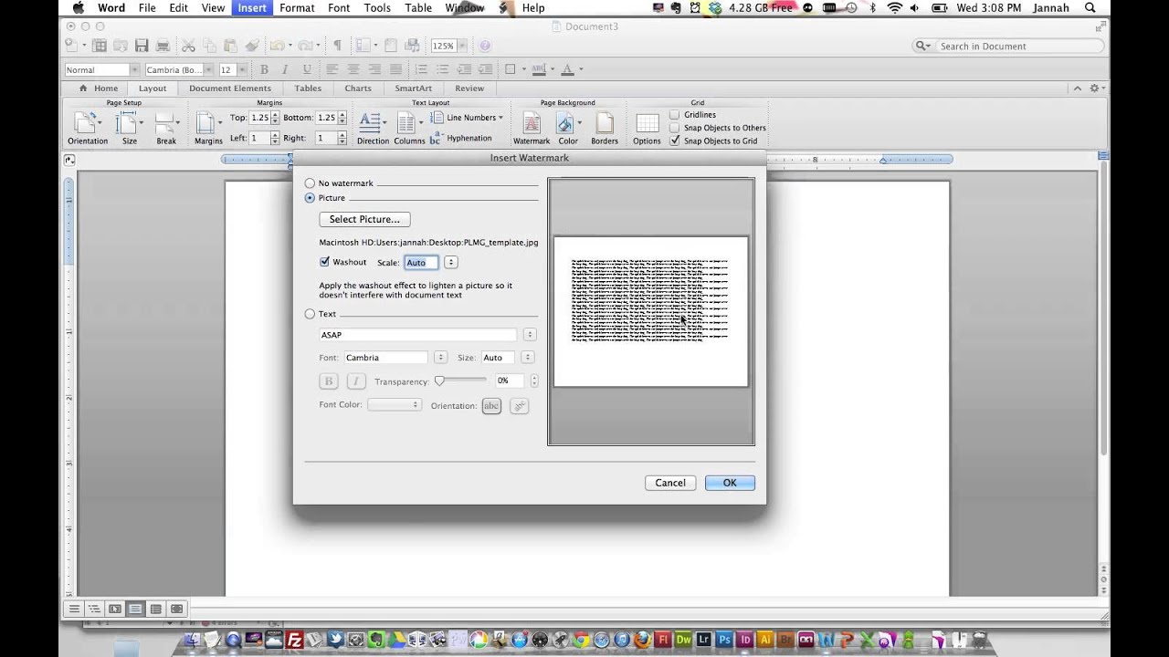
Task: Click the diagonal orientation button
Action: pyautogui.click(x=519, y=405)
